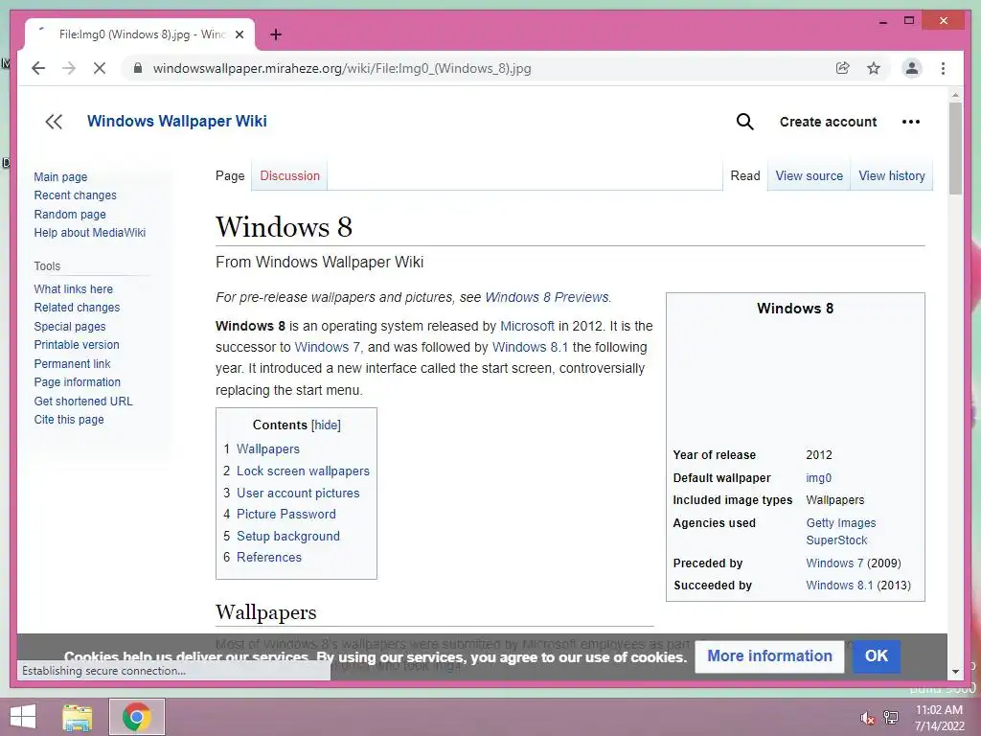Select the Read tab
Image resolution: width=981 pixels, height=736 pixels.
tap(745, 176)
